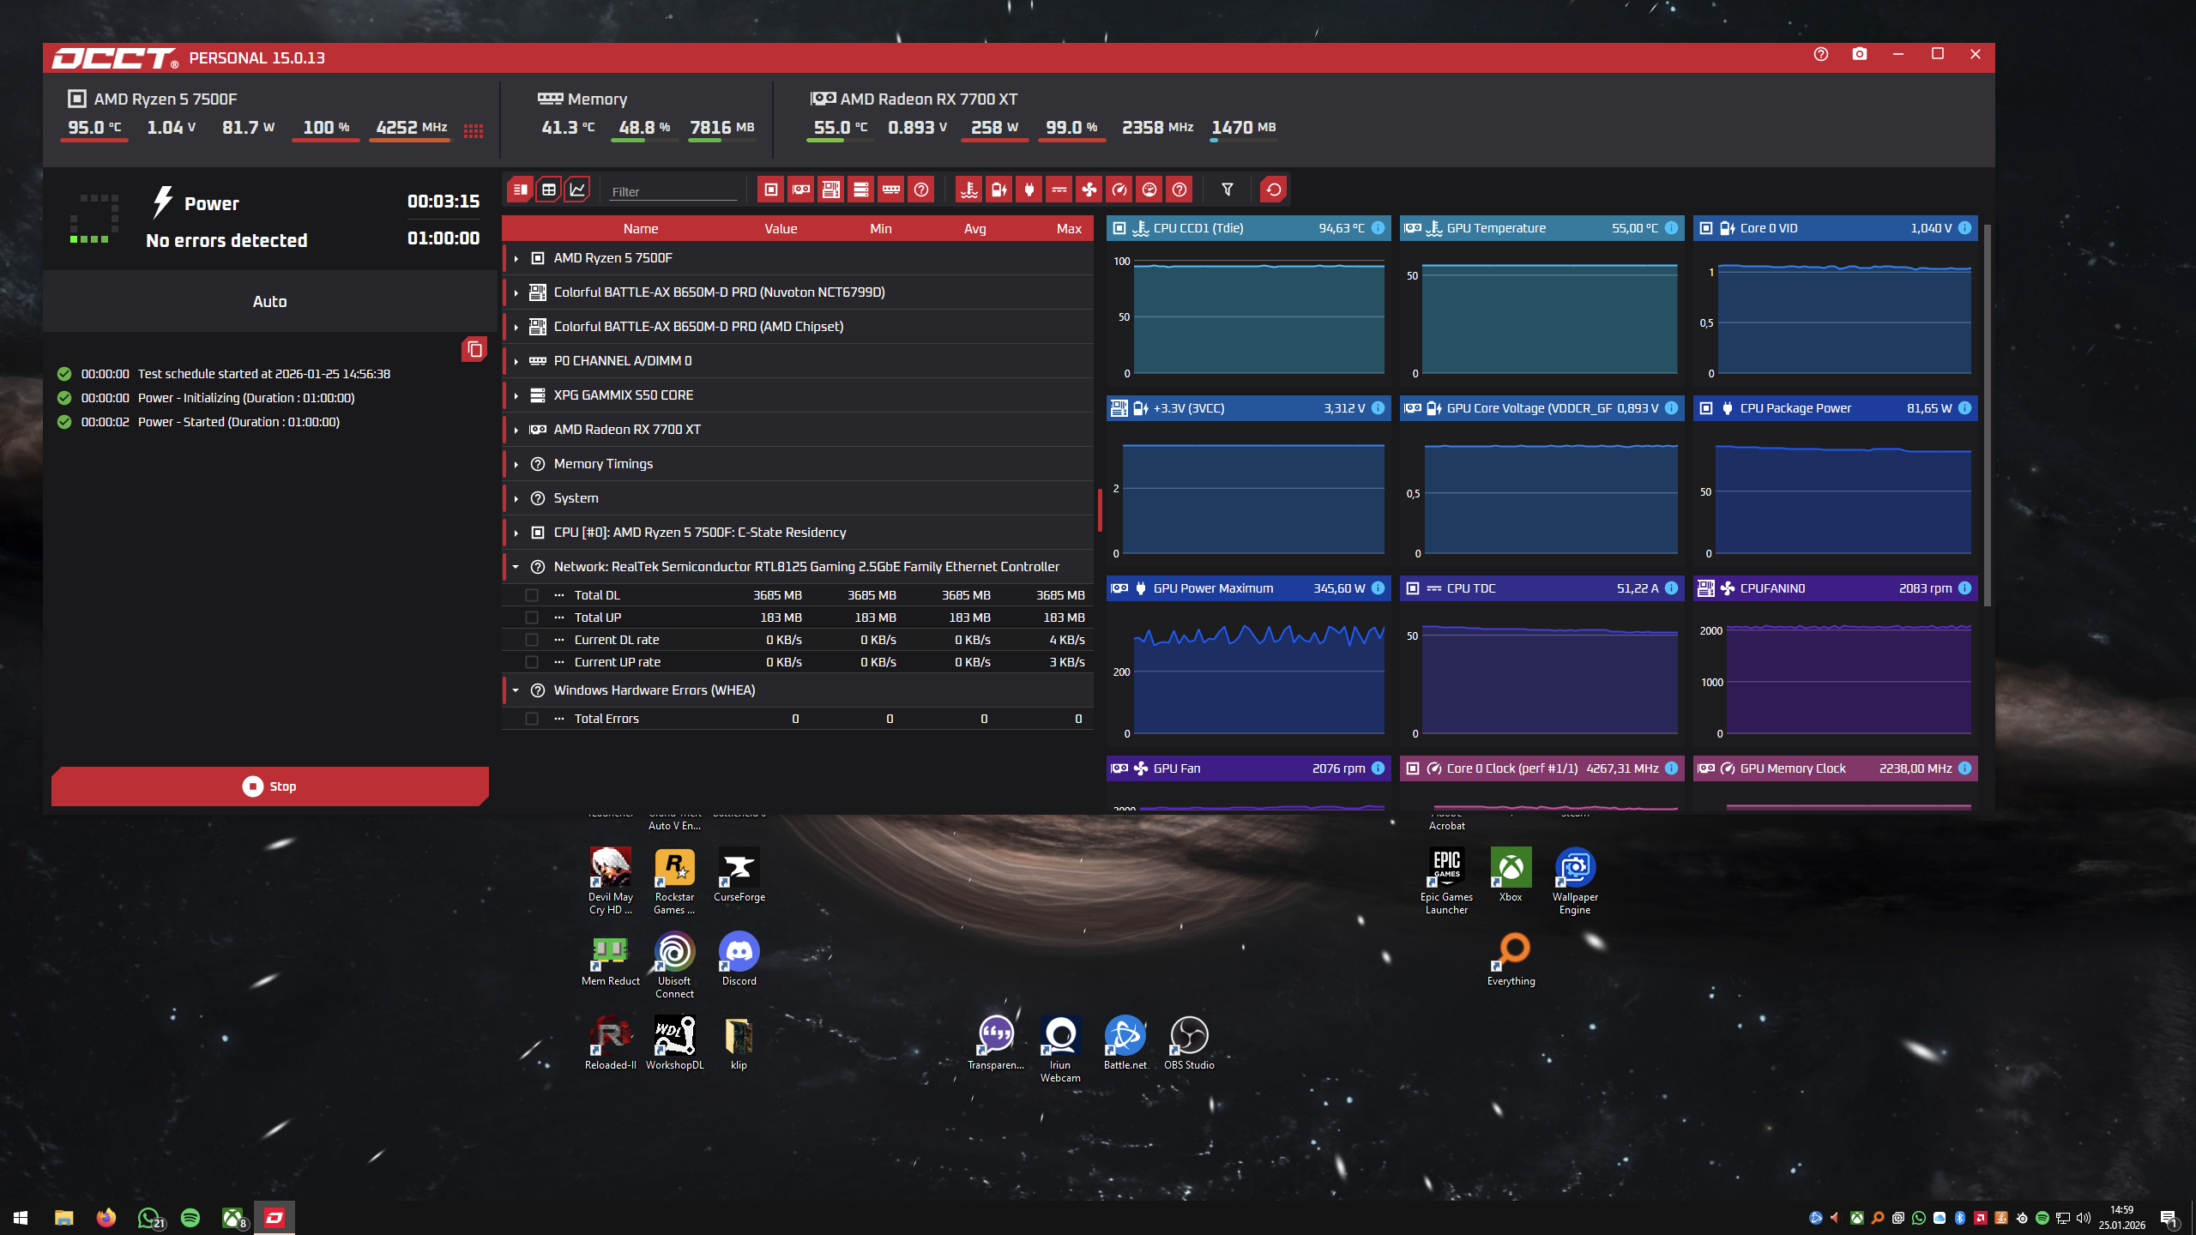Switch to the graph-only view

click(578, 190)
